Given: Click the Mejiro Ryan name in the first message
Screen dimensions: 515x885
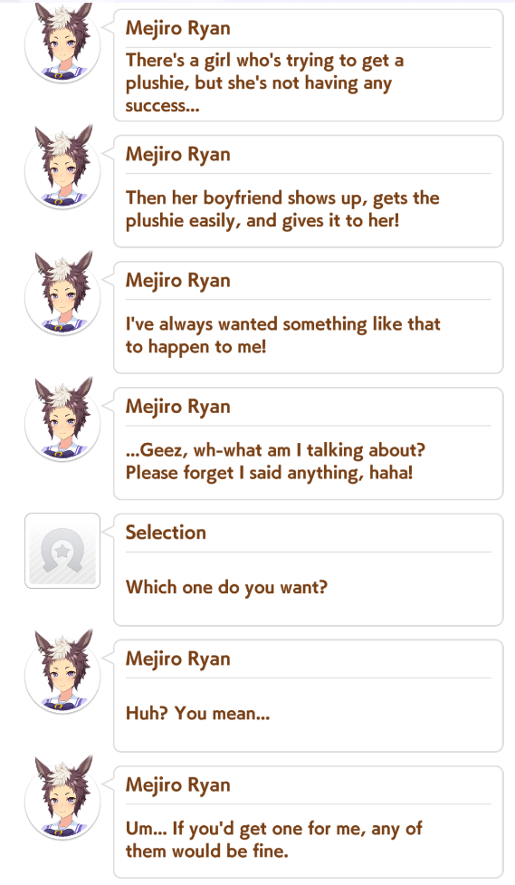Looking at the screenshot, I should (177, 28).
